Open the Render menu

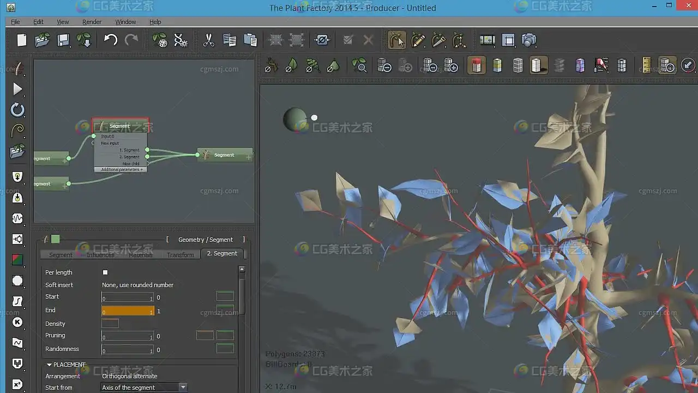(92, 22)
